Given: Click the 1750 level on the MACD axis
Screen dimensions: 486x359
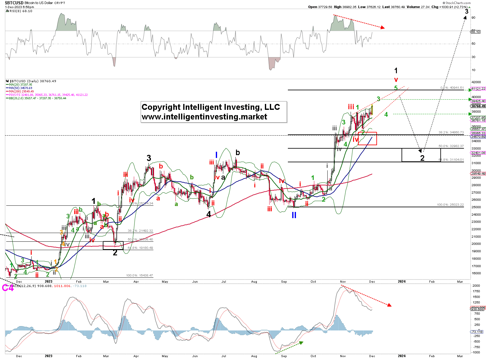Looking at the screenshot, I should click(x=476, y=291).
